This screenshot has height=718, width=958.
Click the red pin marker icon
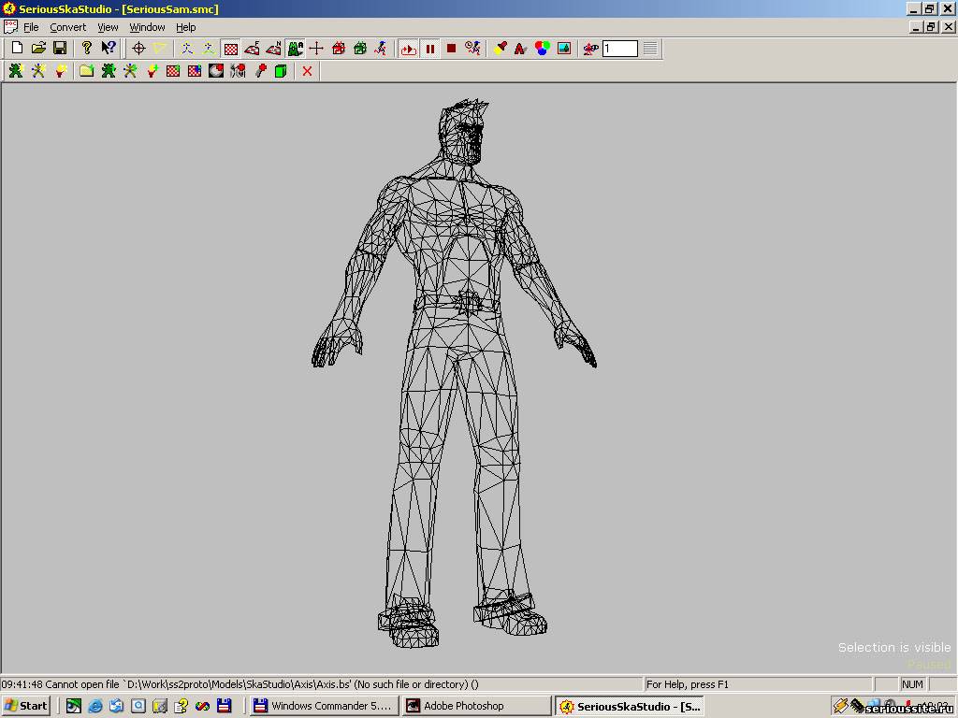(x=260, y=71)
